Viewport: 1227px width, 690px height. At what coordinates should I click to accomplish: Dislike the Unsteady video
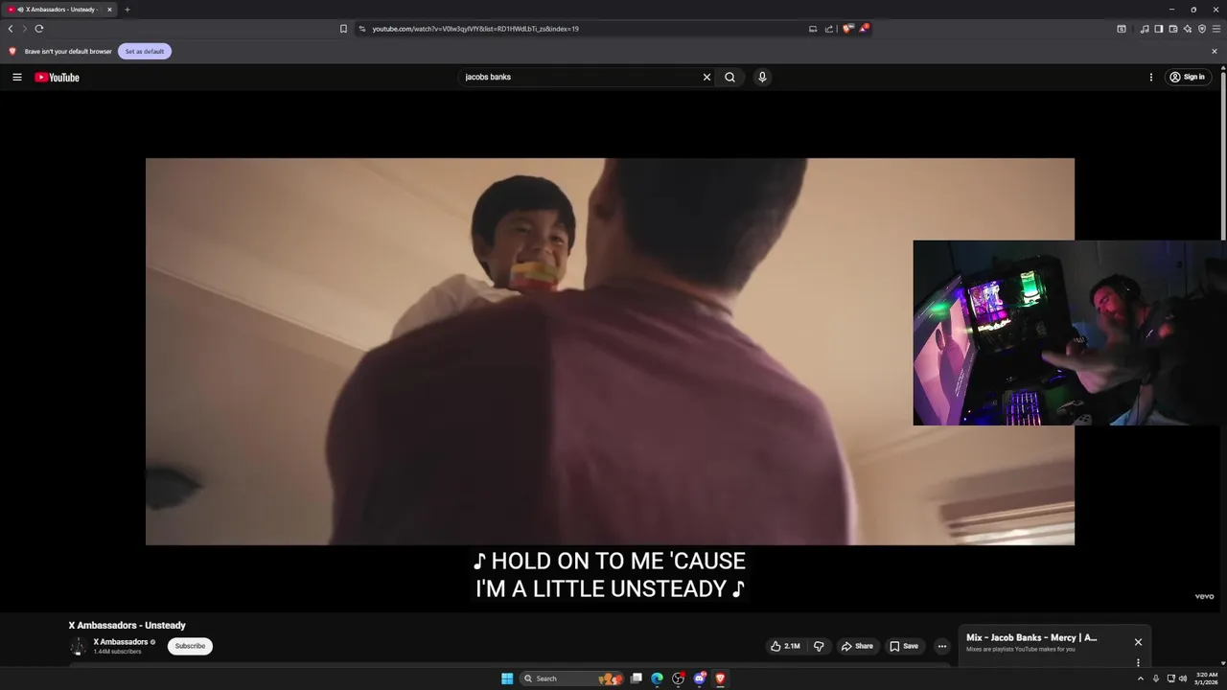pyautogui.click(x=819, y=646)
